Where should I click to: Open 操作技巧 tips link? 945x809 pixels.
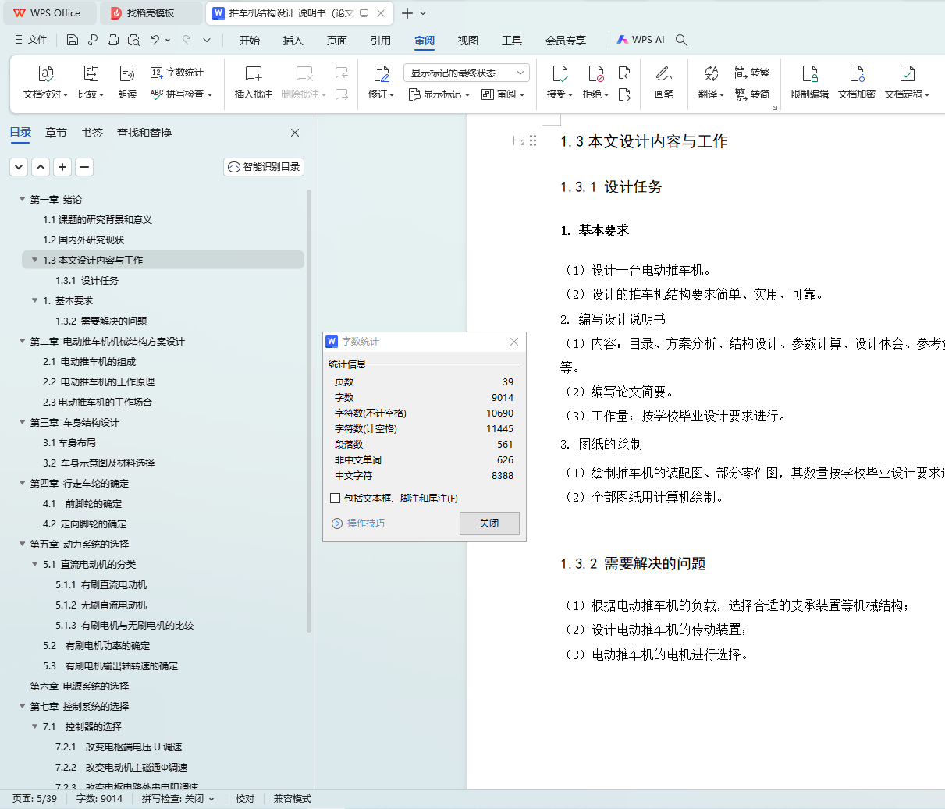pyautogui.click(x=359, y=523)
